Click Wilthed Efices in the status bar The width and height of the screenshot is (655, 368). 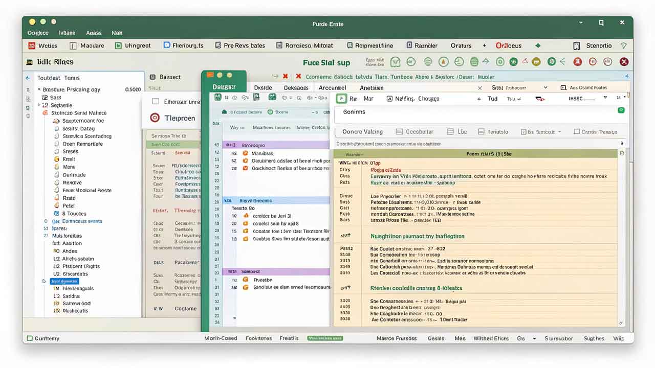point(491,338)
